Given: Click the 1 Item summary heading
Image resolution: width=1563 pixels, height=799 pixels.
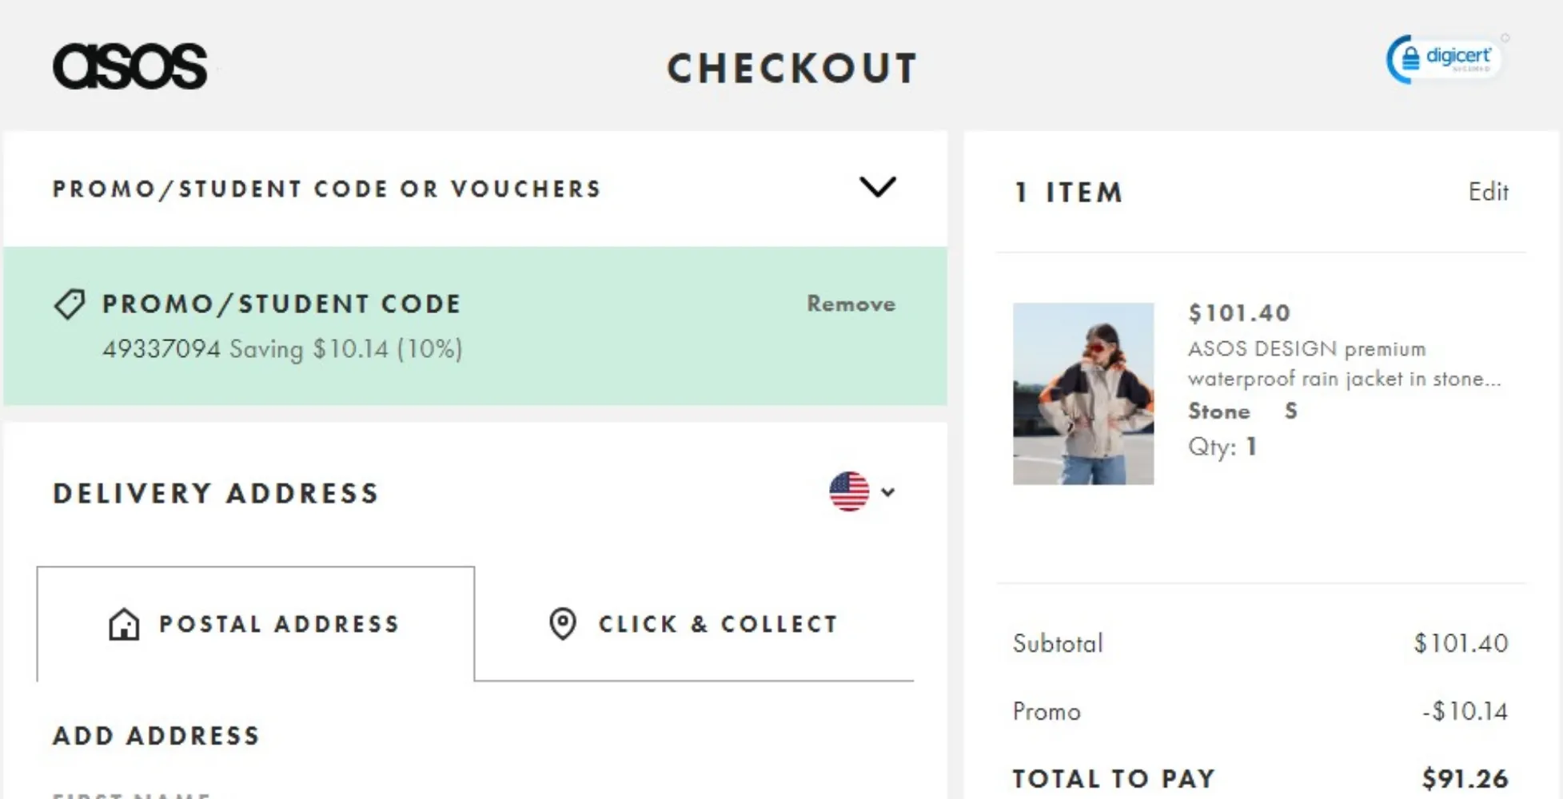Looking at the screenshot, I should [x=1068, y=193].
